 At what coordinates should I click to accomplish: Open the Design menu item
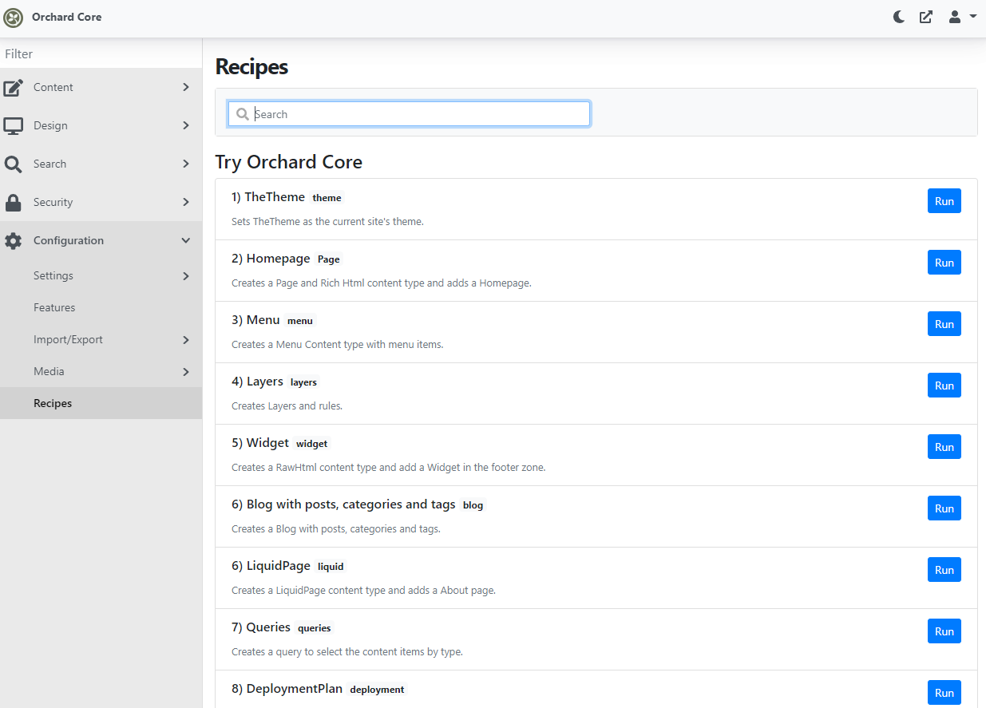(101, 125)
